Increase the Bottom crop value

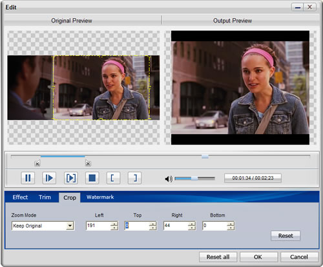click(x=231, y=224)
